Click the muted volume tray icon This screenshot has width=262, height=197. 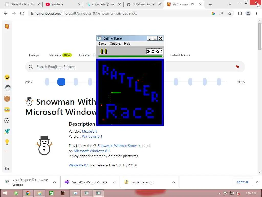[238, 193]
